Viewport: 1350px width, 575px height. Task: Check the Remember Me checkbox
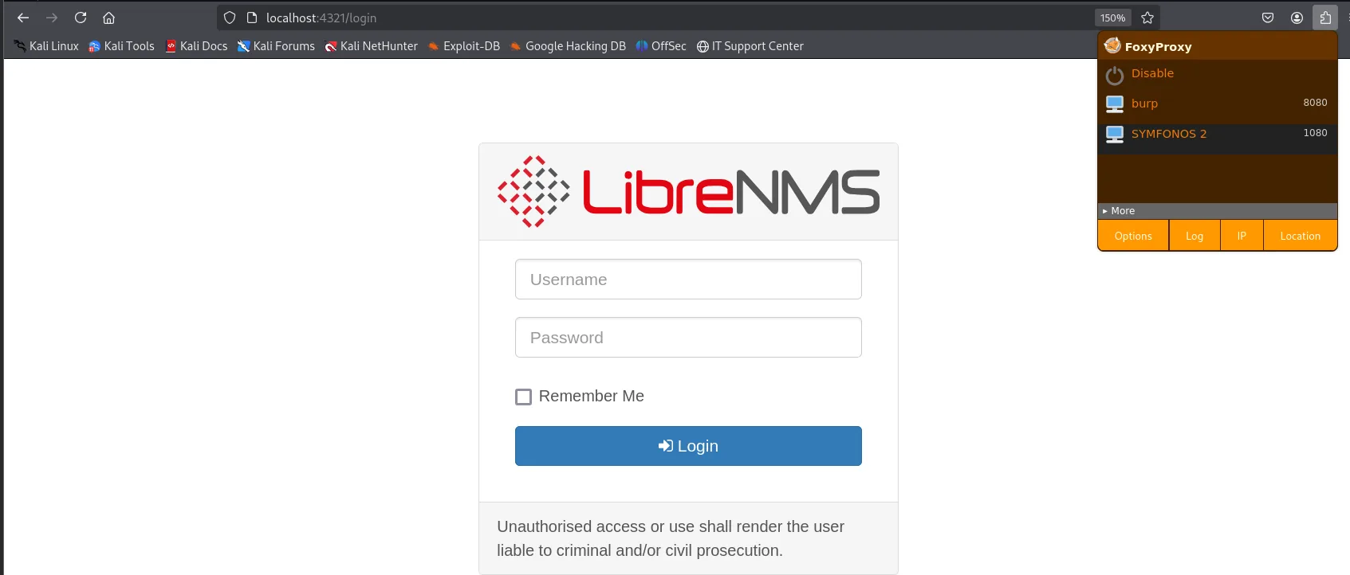tap(523, 397)
